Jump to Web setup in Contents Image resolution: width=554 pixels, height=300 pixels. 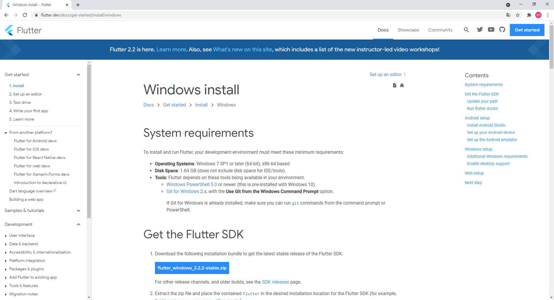click(x=474, y=173)
